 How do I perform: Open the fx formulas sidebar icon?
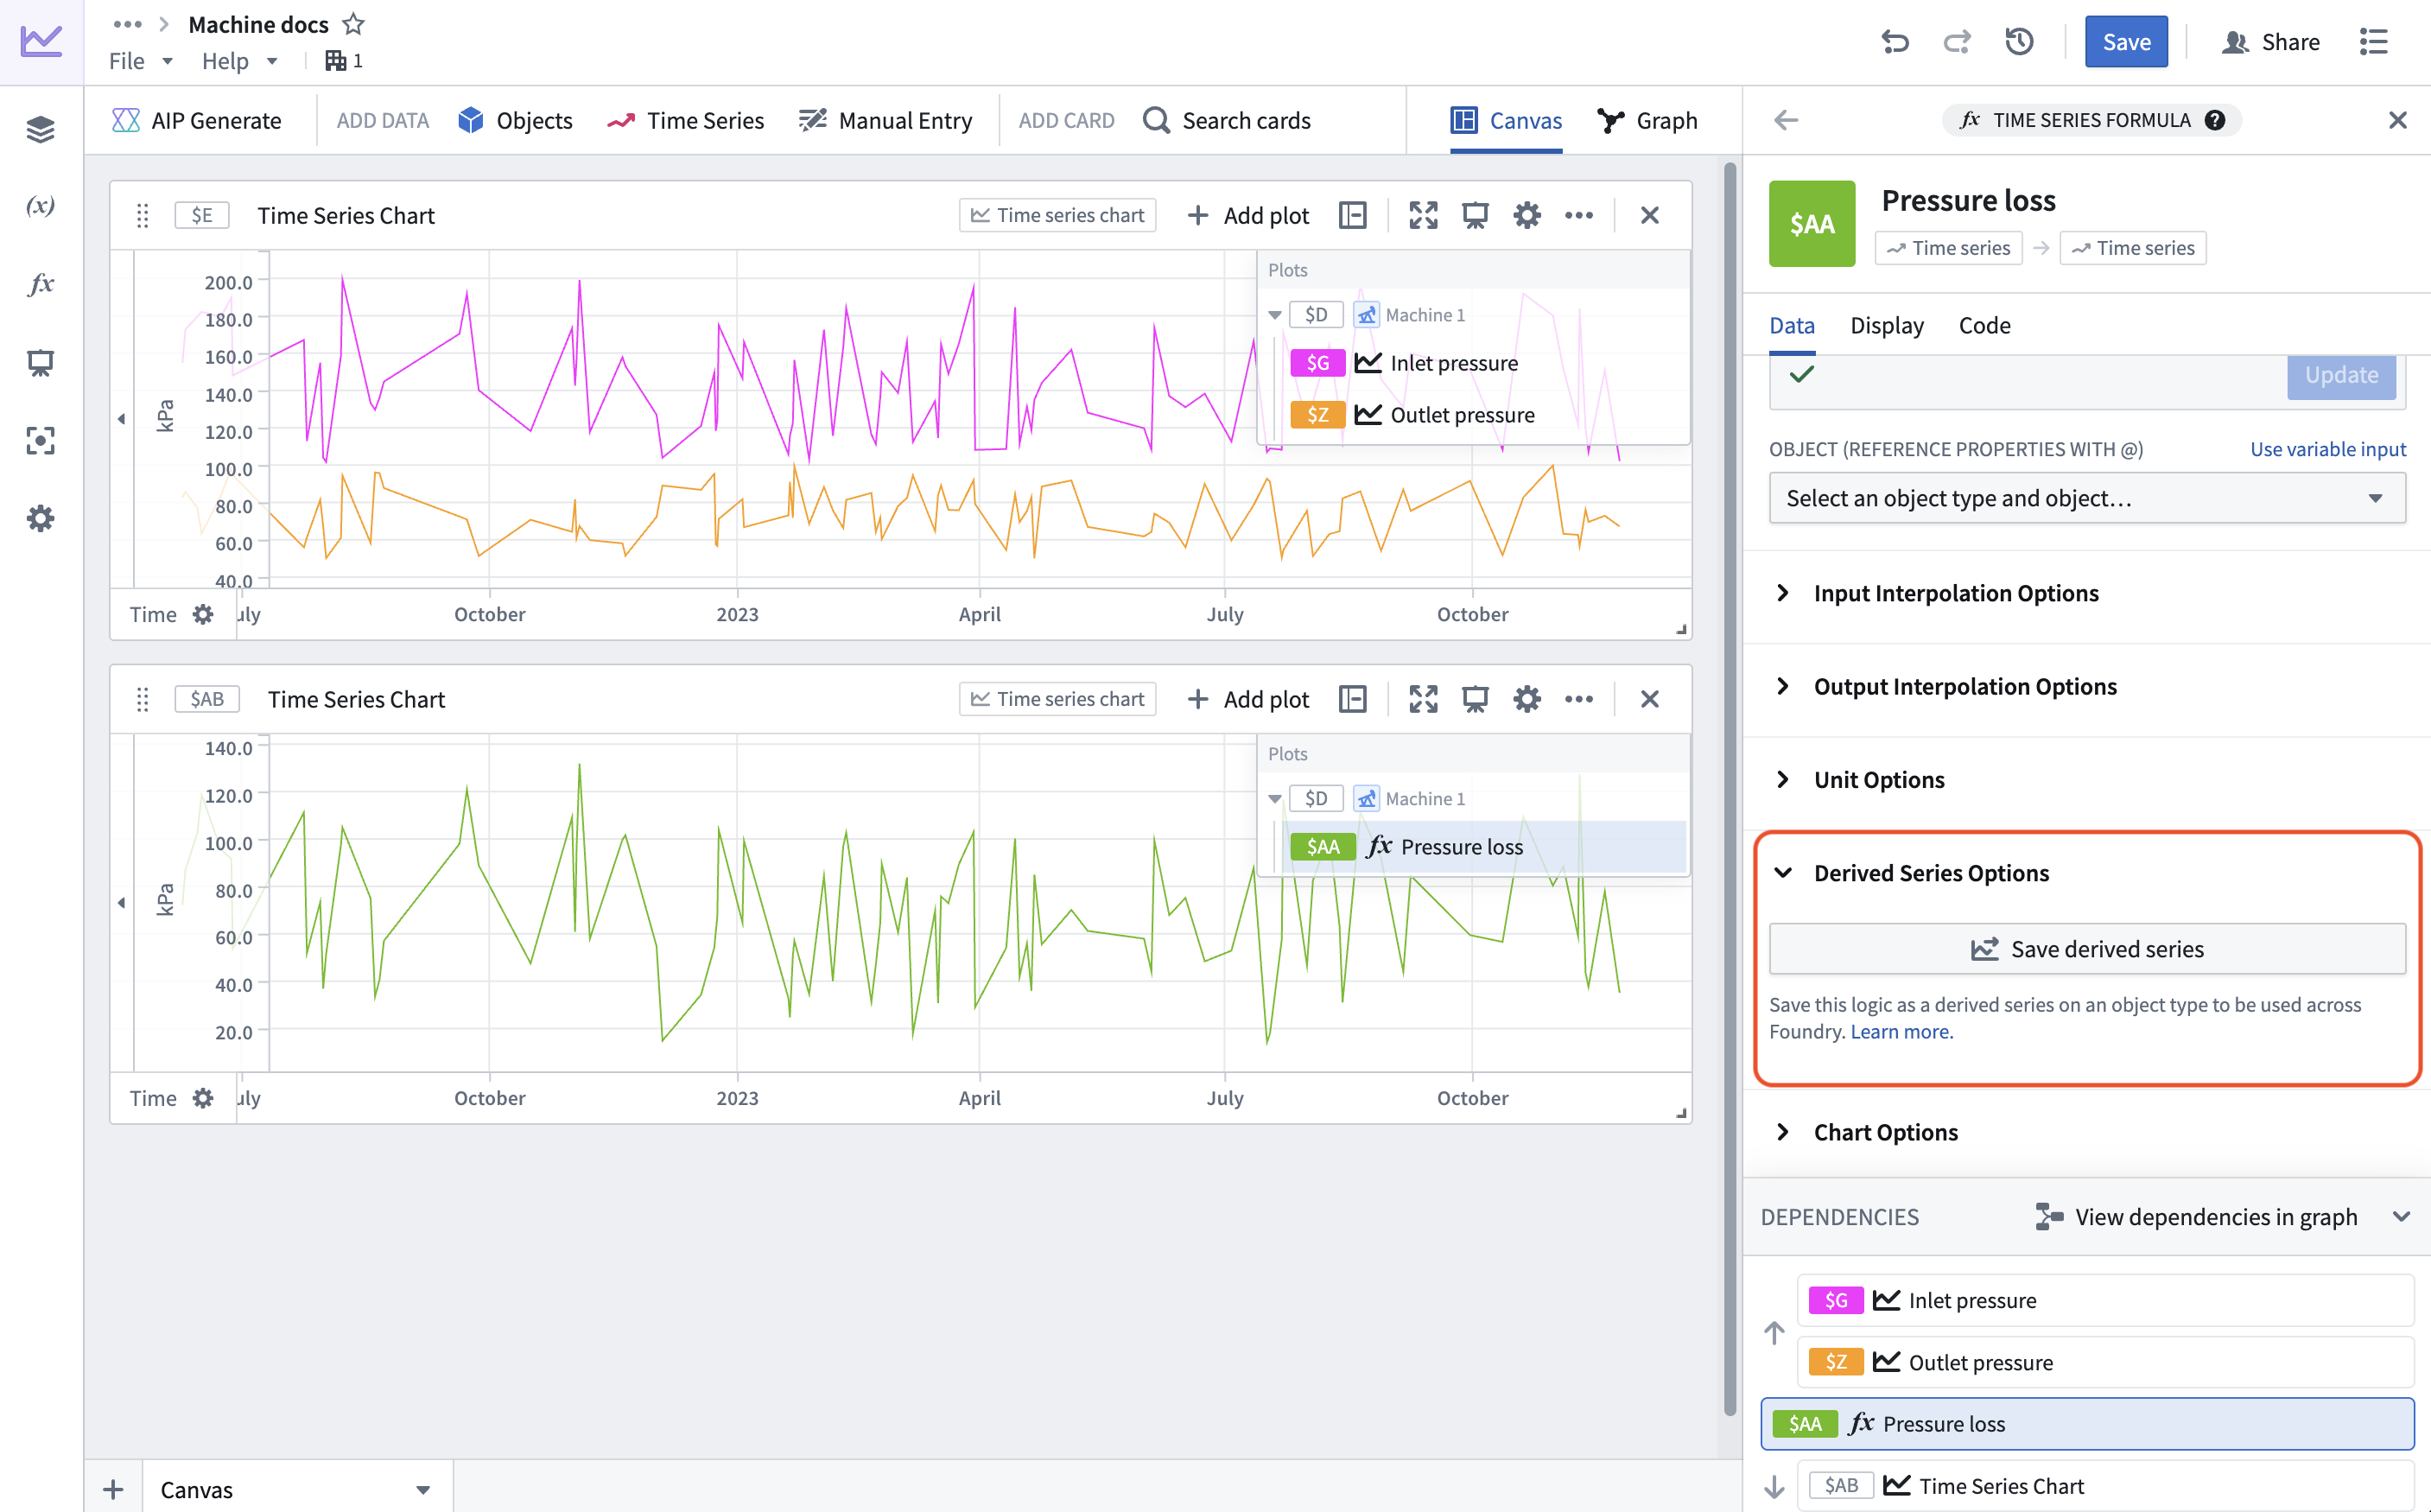pyautogui.click(x=41, y=284)
